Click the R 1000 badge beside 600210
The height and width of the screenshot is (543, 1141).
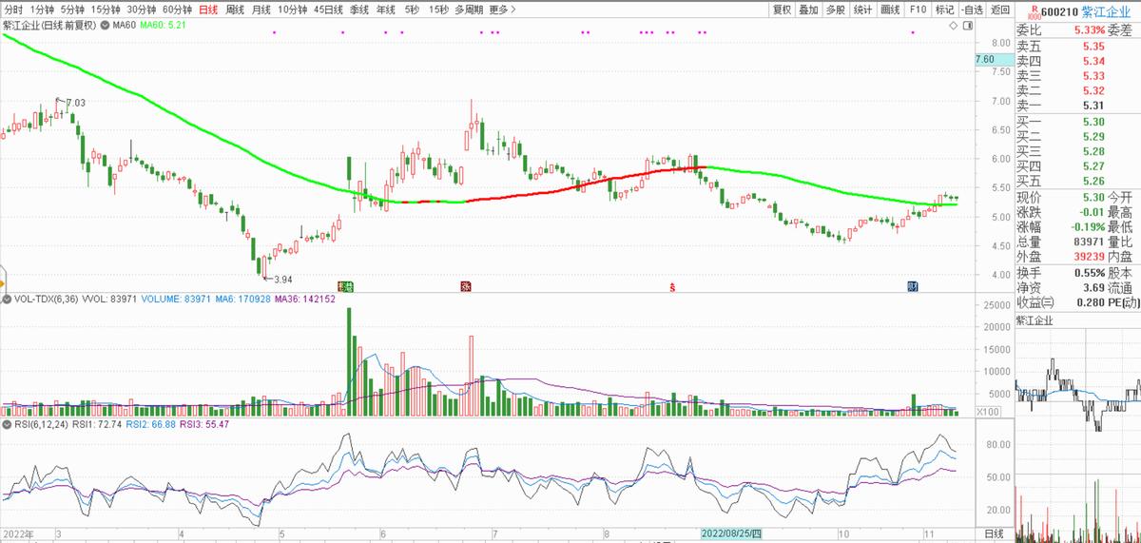pos(1033,10)
